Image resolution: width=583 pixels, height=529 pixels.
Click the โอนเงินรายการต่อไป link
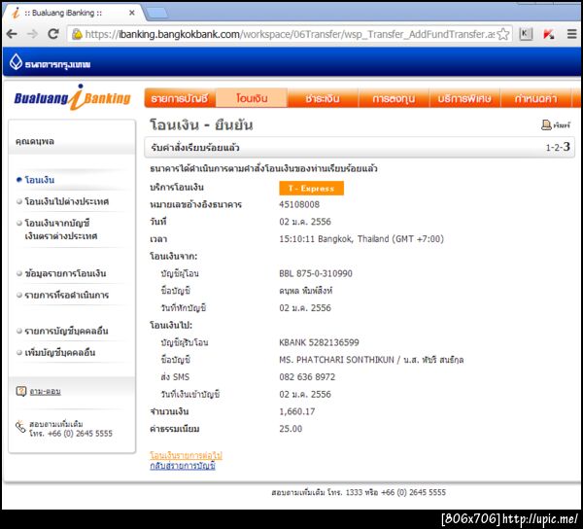(186, 455)
